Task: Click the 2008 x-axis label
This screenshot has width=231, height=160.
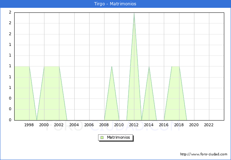Action: coord(104,125)
